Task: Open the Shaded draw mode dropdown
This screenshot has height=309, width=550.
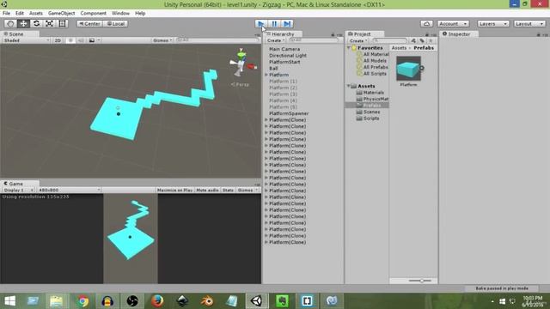Action: click(27, 40)
